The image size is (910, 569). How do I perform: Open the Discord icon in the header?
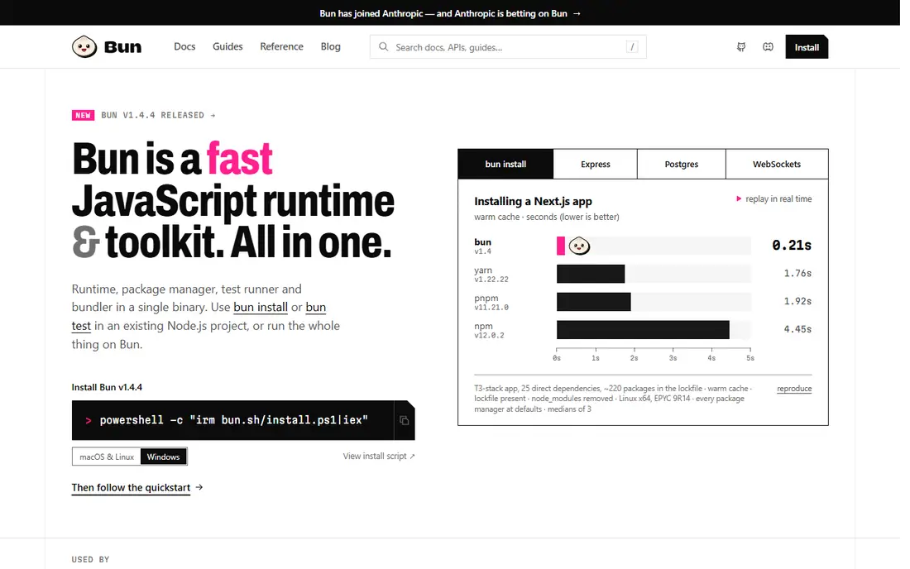click(x=768, y=47)
